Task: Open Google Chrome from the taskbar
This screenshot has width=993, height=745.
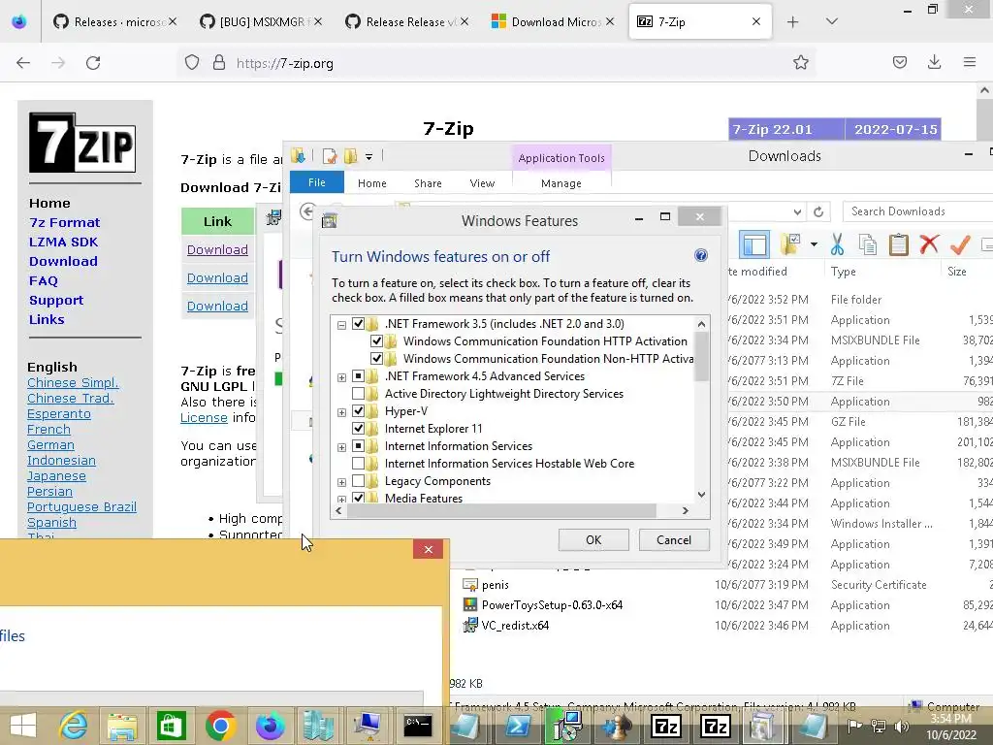Action: 220,726
